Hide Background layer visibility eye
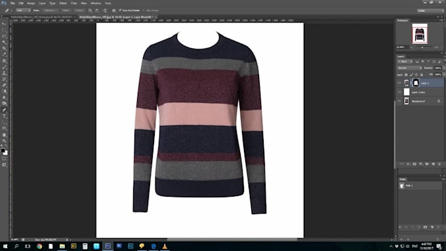 click(399, 101)
